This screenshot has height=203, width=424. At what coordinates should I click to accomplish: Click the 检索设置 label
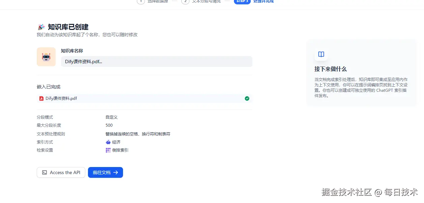[x=45, y=150]
